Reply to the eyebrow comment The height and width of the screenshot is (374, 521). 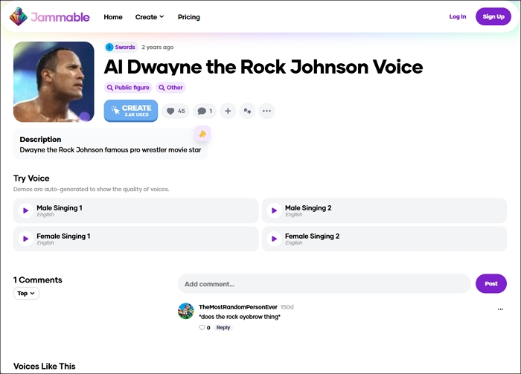click(x=223, y=328)
